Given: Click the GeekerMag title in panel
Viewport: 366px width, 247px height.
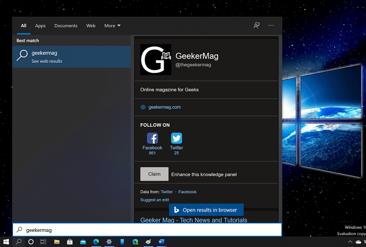Looking at the screenshot, I should click(x=197, y=56).
